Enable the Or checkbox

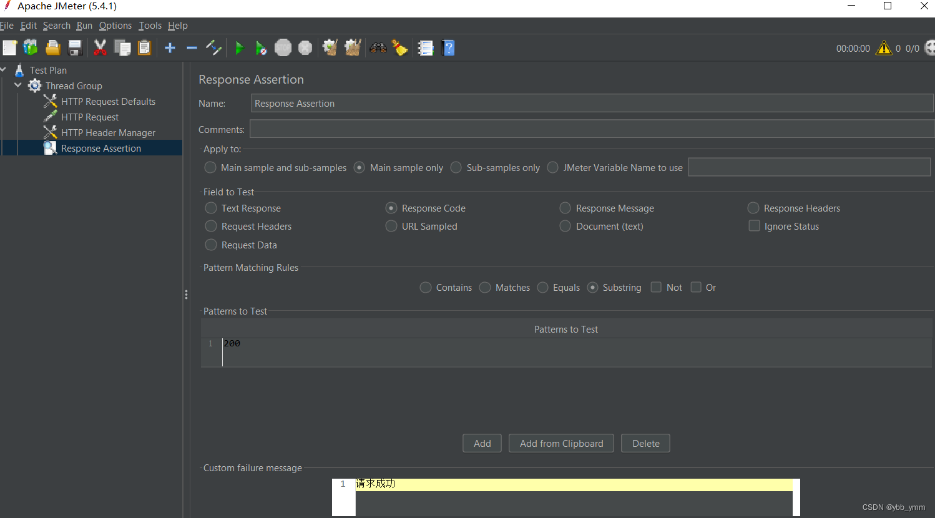point(696,287)
